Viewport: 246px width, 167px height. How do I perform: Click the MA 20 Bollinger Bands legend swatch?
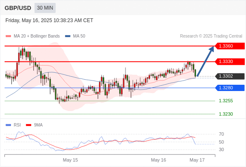8,36
